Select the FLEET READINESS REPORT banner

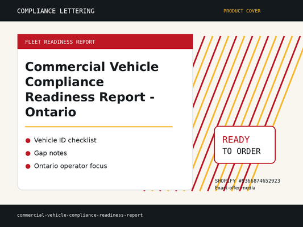[105, 41]
